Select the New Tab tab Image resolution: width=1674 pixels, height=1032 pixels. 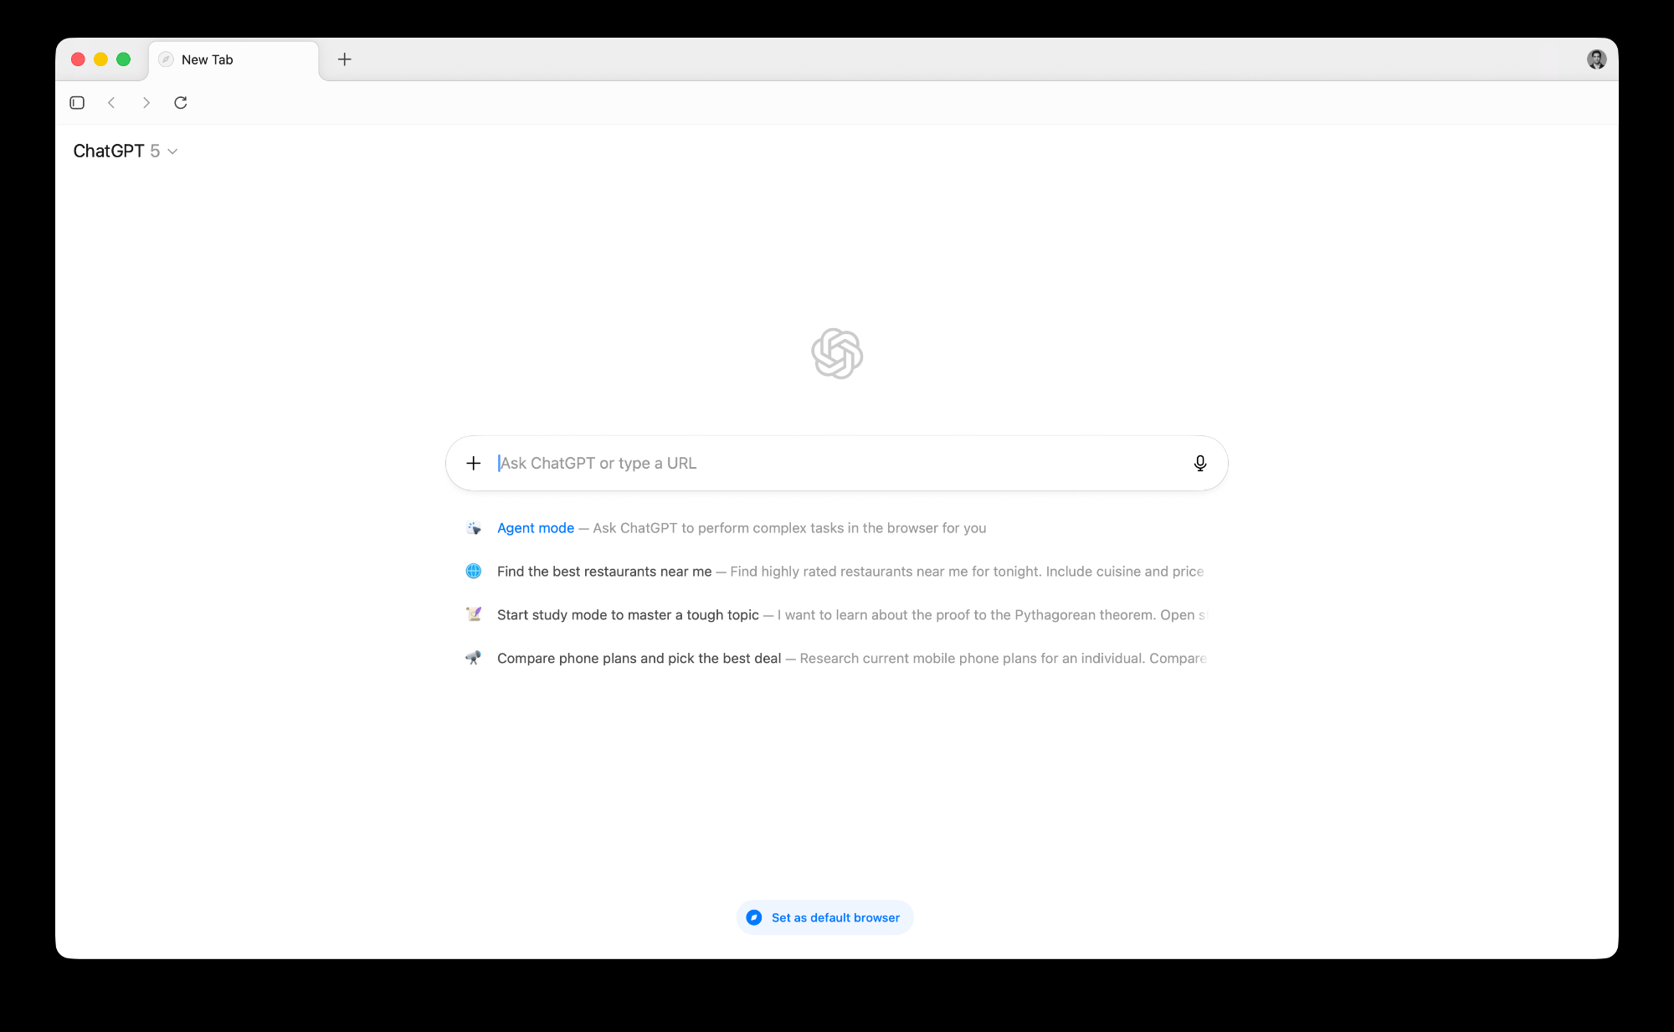(x=234, y=59)
